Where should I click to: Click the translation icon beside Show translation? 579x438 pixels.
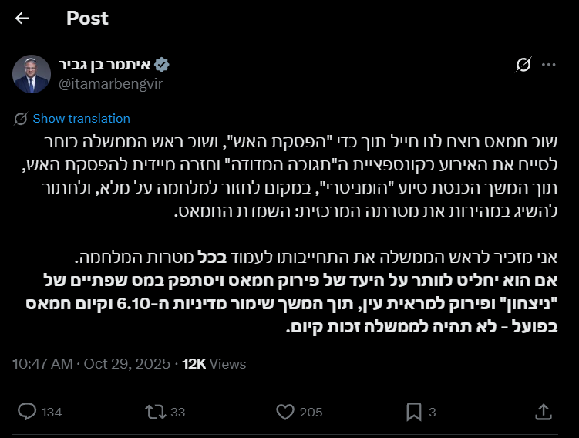pos(22,119)
